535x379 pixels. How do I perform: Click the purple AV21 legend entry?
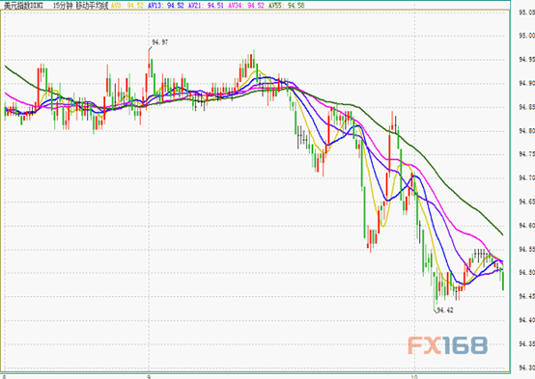(x=206, y=6)
